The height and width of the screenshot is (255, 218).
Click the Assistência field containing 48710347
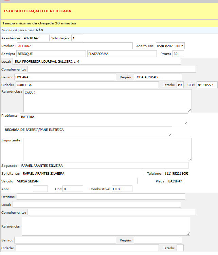[36, 38]
